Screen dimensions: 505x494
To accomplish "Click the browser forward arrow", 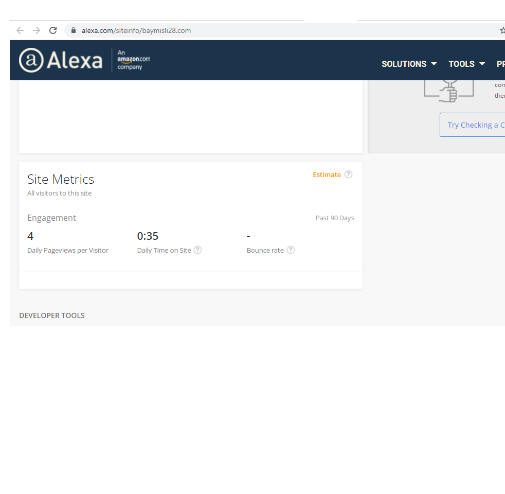I will click(x=37, y=30).
